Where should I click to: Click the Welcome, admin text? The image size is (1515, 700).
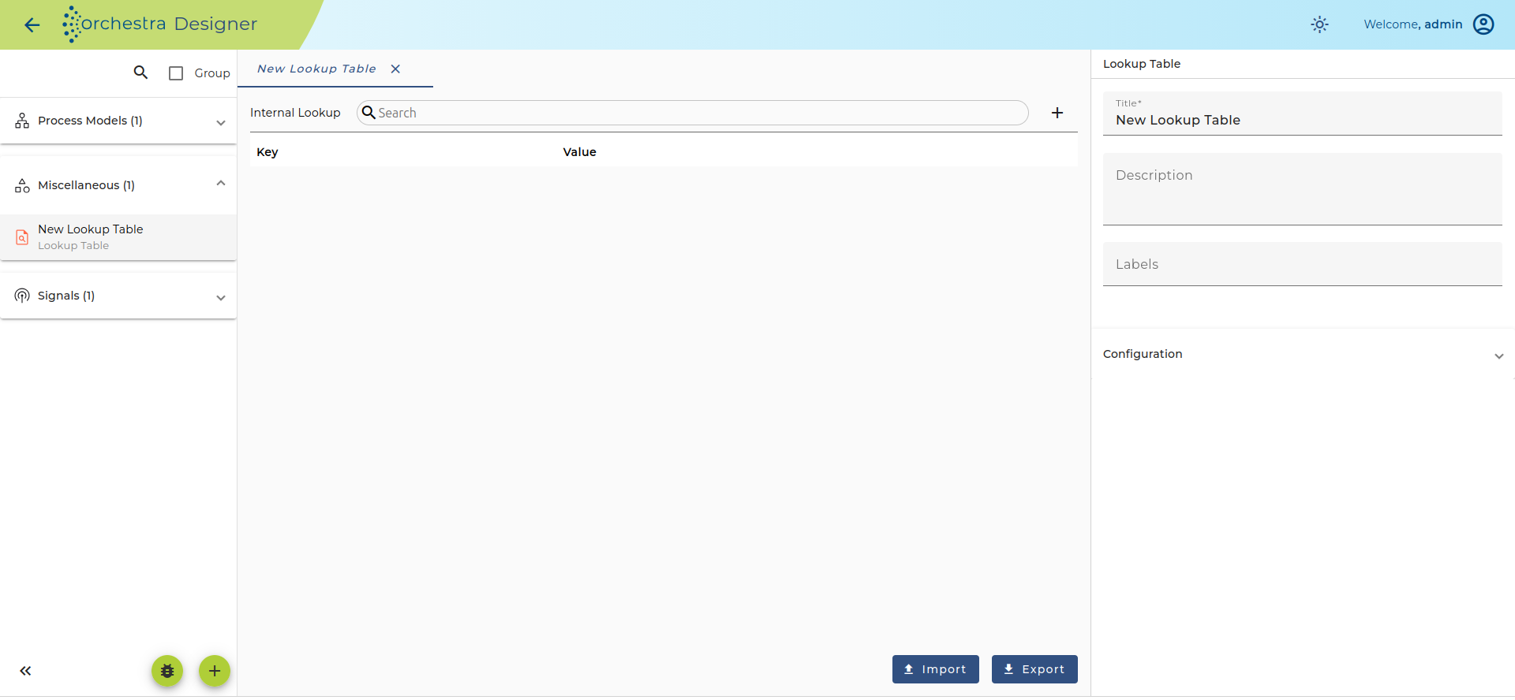1413,24
